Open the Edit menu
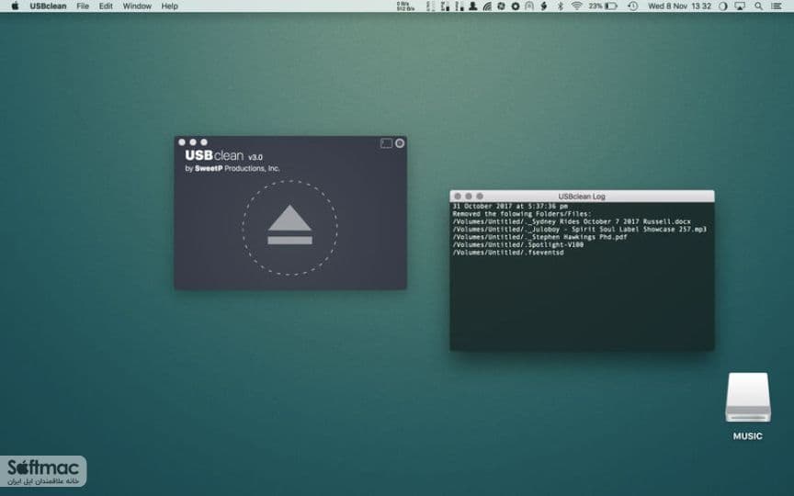The image size is (794, 496). coord(106,6)
